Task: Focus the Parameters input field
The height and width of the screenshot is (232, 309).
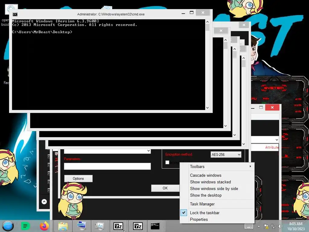Action: pos(107,166)
